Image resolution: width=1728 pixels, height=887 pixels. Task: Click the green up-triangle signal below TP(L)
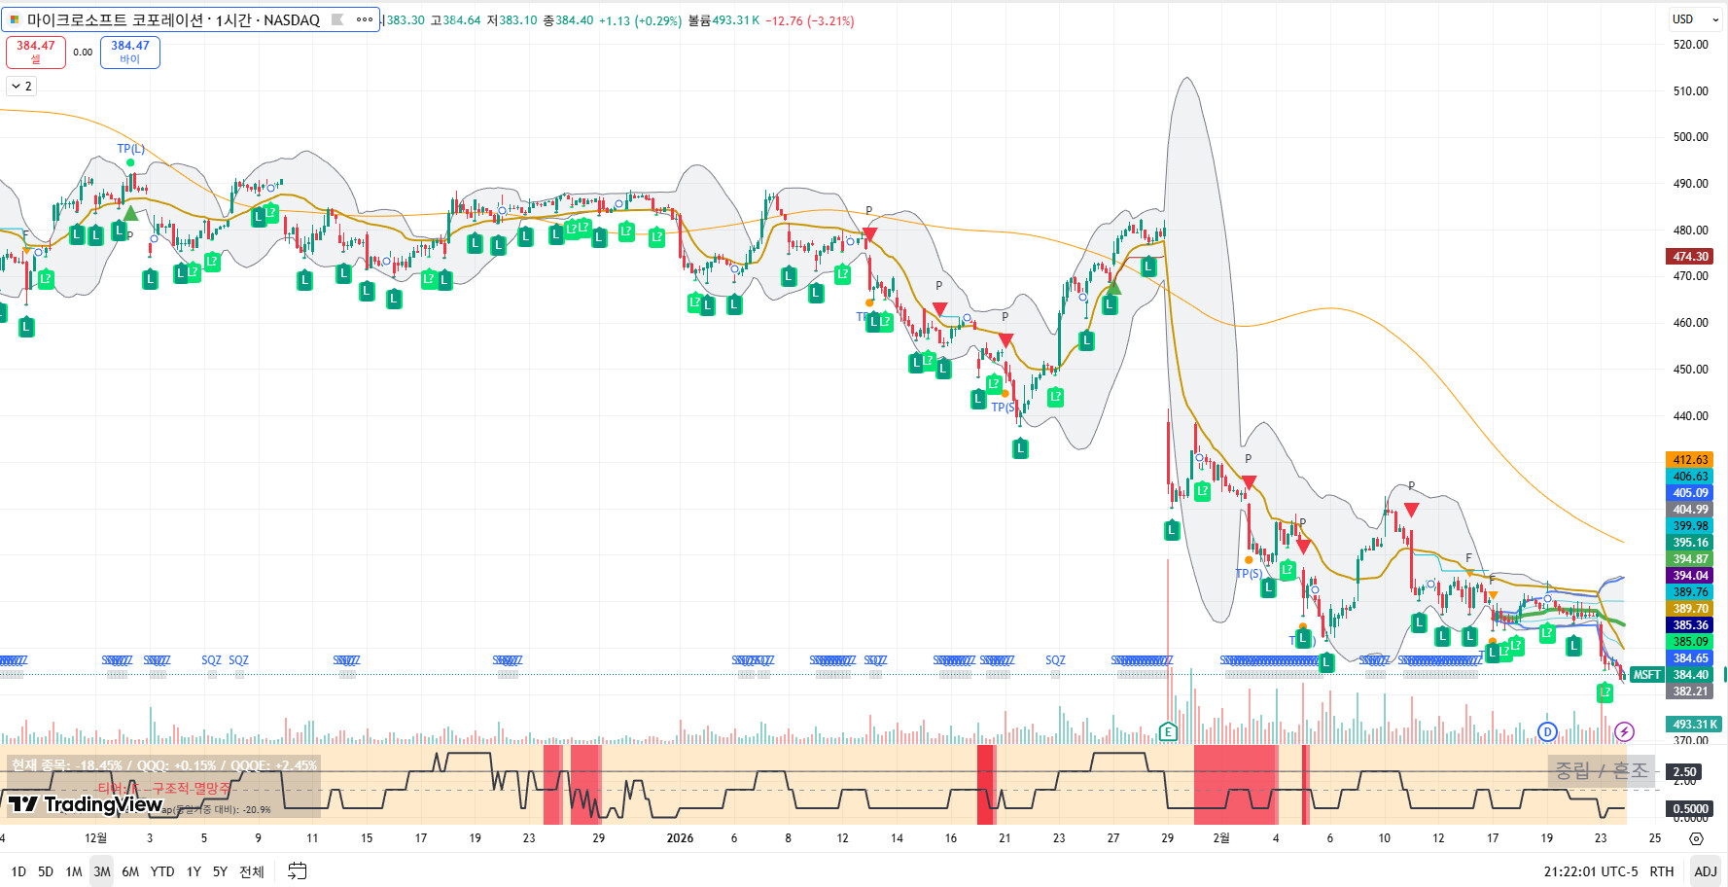point(130,213)
